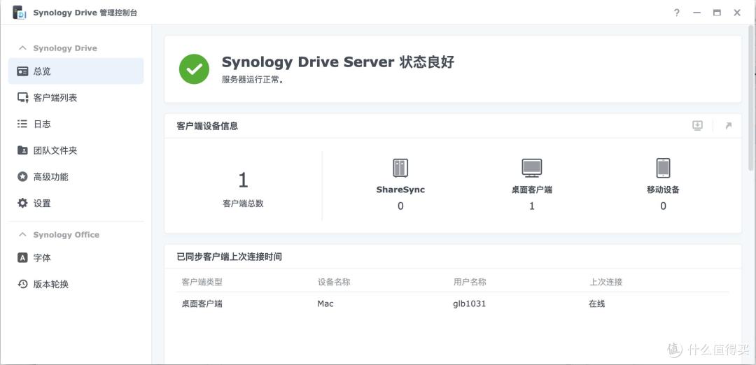Viewport: 756px width, 365px height.
Task: Collapse the Synology Office sidebar group
Action: [22, 234]
